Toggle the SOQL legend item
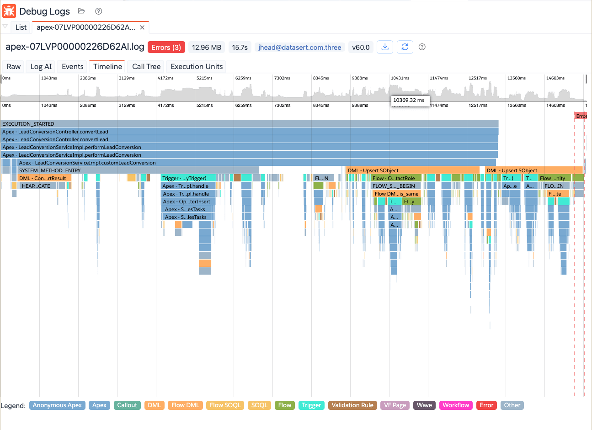 tap(259, 405)
